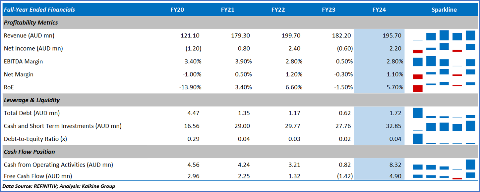Select the Net Margin row label
Screen dimensions: 480x192
[19, 74]
